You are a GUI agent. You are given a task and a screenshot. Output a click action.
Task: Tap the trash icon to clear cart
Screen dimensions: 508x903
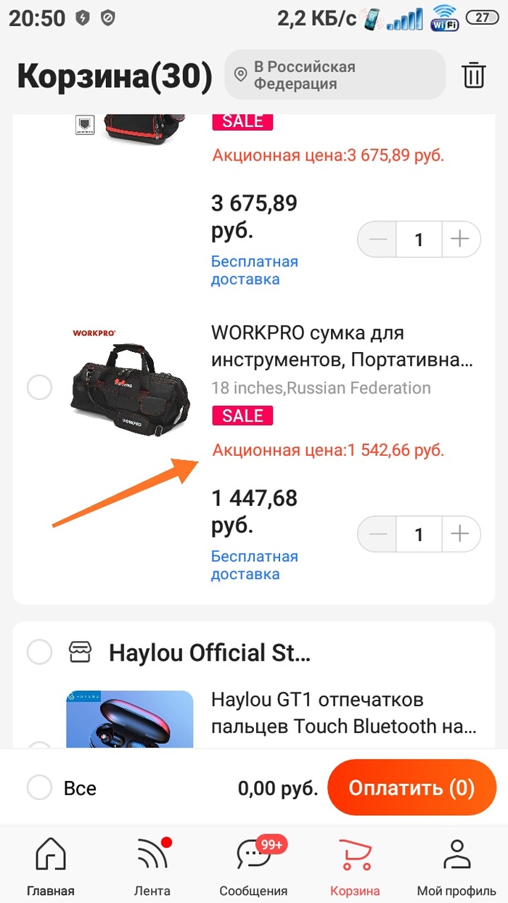[474, 75]
